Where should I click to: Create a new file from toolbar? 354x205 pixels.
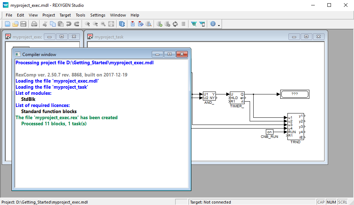pyautogui.click(x=8, y=24)
